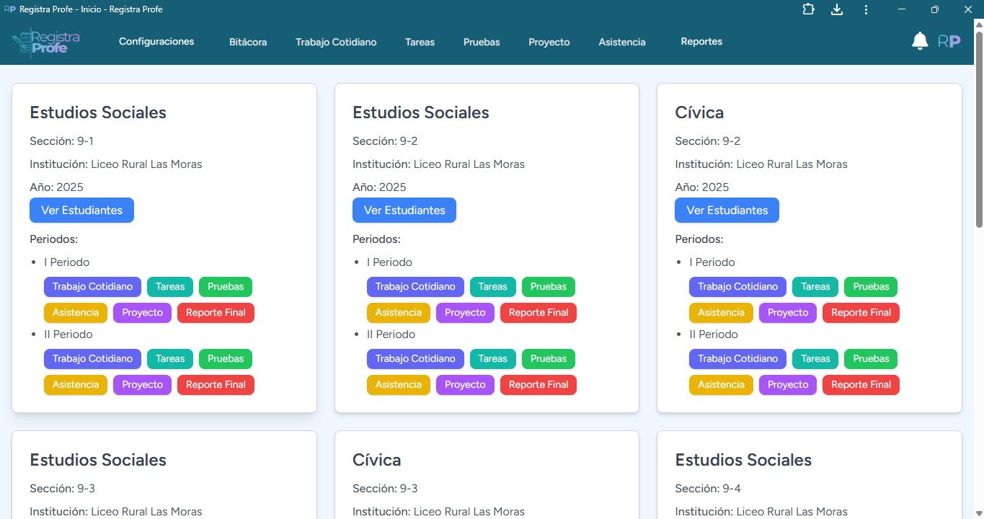Click I Periodo Proyecto on Estudios Sociales 9-2
Image resolution: width=984 pixels, height=519 pixels.
coord(465,313)
